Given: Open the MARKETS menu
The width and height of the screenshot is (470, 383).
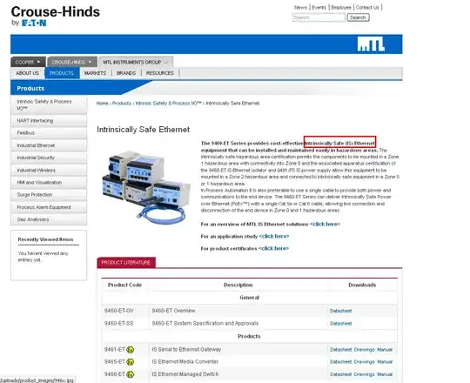Looking at the screenshot, I should tap(96, 73).
